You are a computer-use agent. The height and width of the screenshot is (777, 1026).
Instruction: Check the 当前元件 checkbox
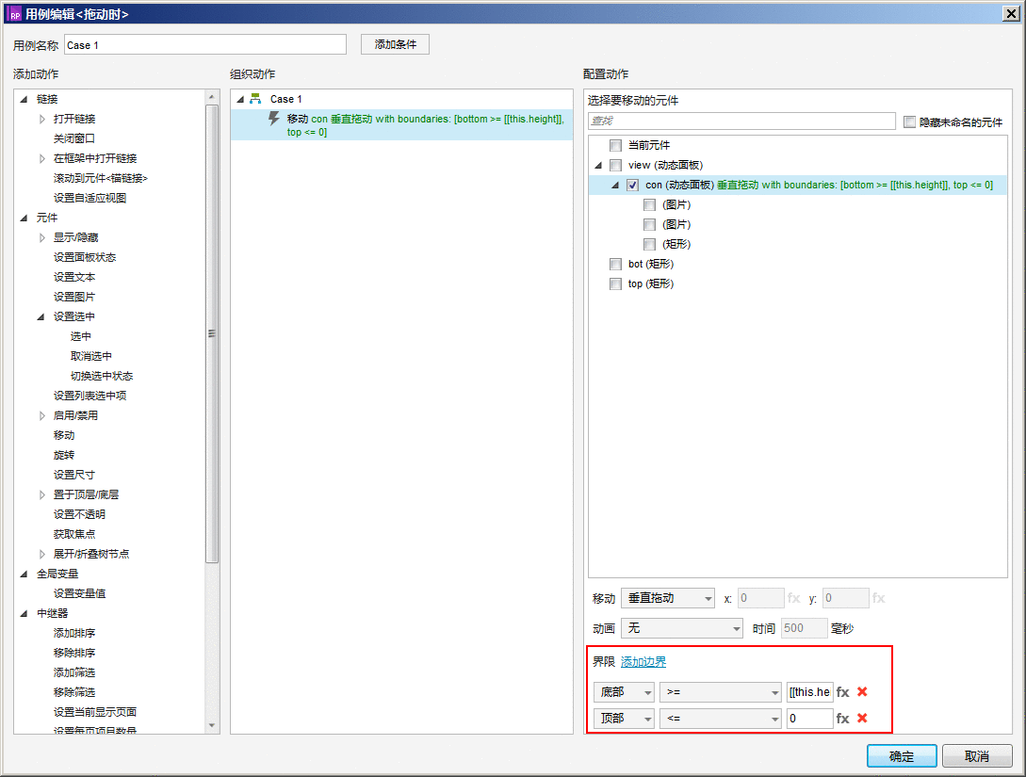pos(615,145)
